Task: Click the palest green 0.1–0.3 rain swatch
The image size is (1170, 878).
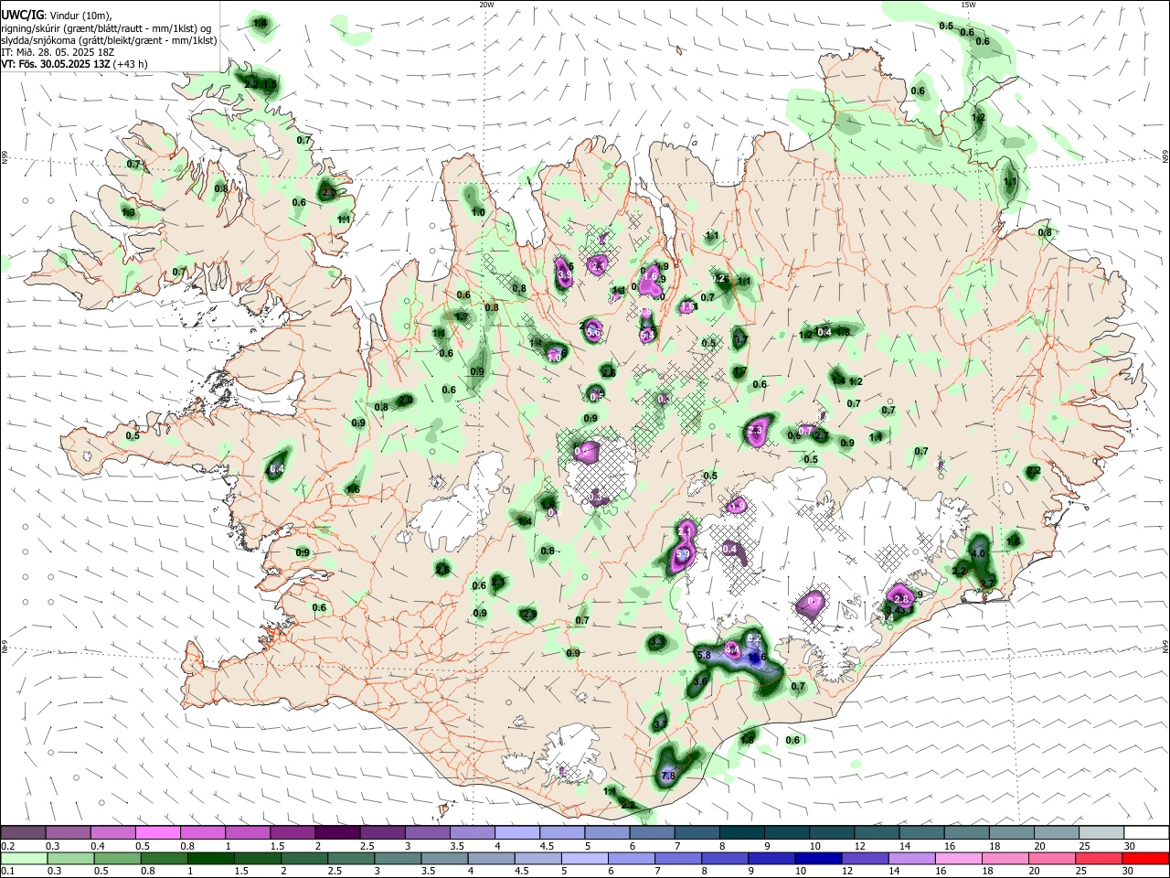Action: (23, 858)
